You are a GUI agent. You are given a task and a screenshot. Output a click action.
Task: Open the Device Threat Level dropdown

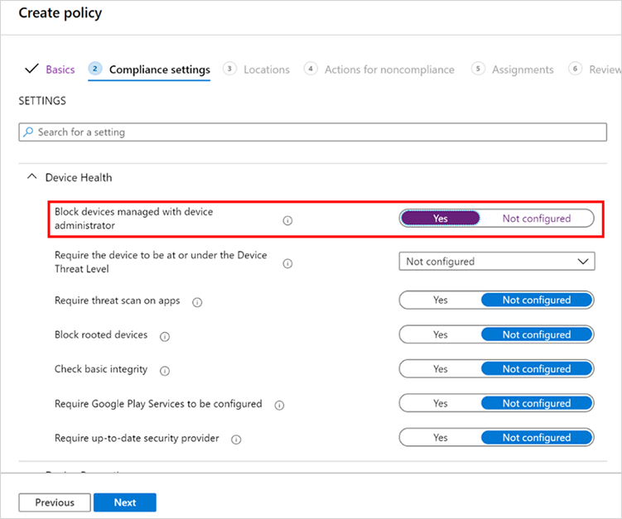click(497, 262)
